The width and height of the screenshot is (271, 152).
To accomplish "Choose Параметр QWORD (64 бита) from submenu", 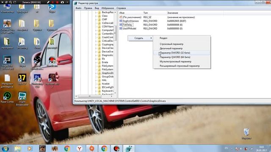I will [182, 57].
